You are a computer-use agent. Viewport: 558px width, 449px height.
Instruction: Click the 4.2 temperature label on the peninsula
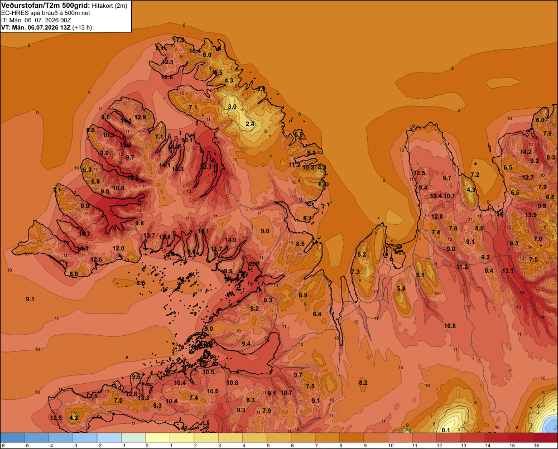pos(74,418)
